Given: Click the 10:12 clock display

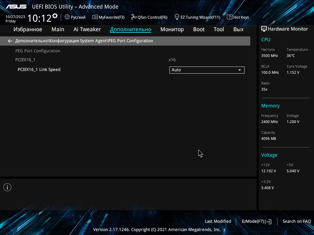Looking at the screenshot, I should pyautogui.click(x=39, y=18).
